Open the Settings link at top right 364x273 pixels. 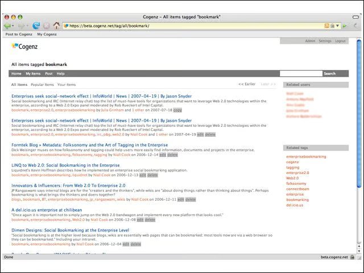click(325, 41)
